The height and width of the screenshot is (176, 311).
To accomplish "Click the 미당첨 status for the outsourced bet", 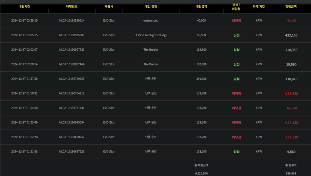I will pyautogui.click(x=236, y=21).
